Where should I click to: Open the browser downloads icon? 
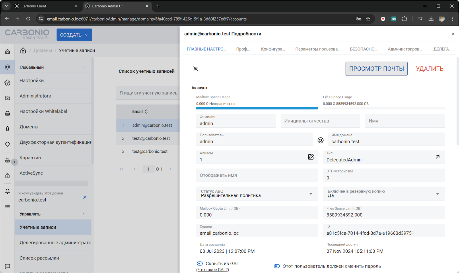pos(431,19)
